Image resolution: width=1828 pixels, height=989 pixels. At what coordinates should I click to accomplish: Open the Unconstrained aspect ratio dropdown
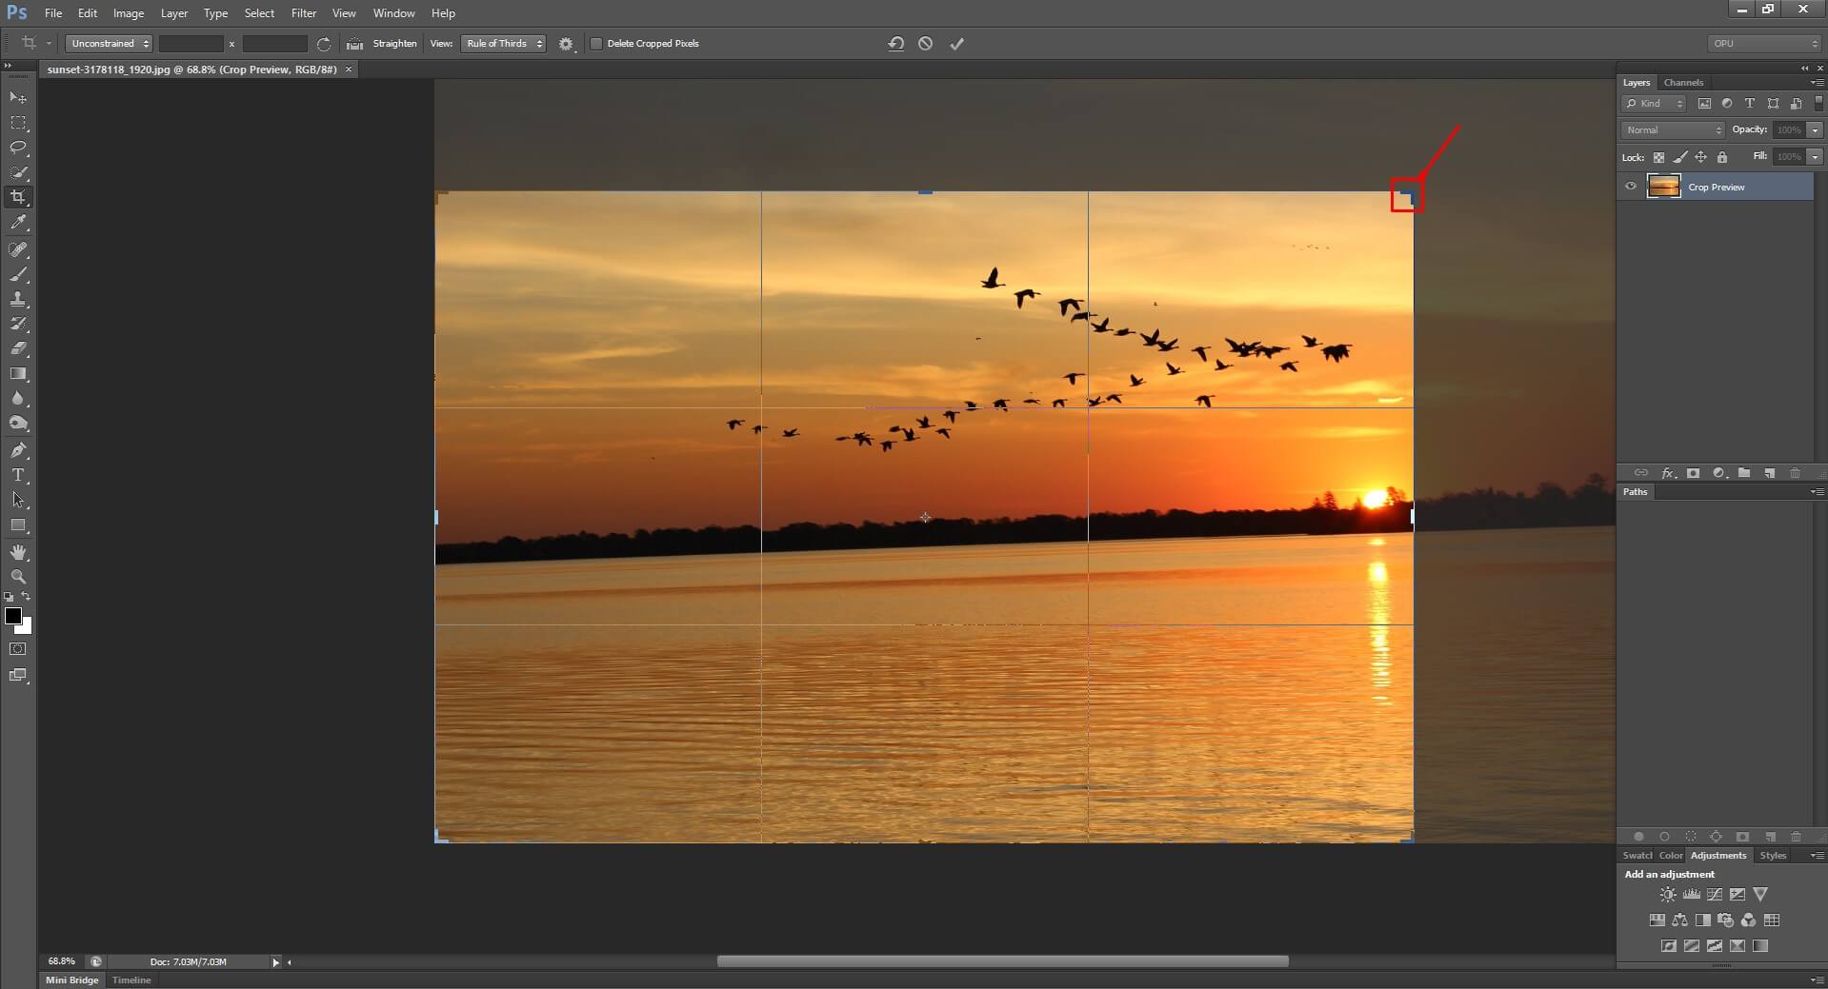coord(110,44)
